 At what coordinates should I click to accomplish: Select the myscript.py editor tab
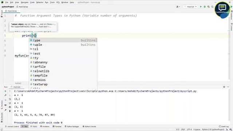[12, 11]
